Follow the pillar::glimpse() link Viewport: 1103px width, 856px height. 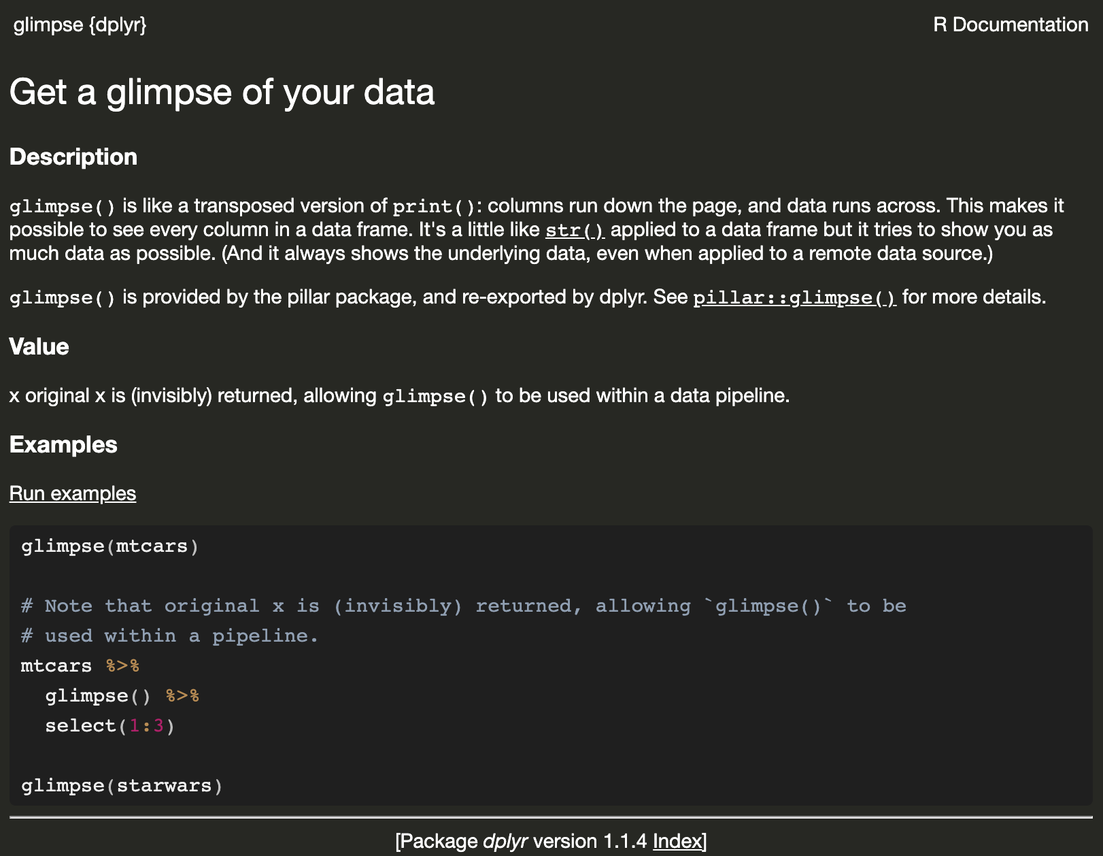click(x=794, y=297)
